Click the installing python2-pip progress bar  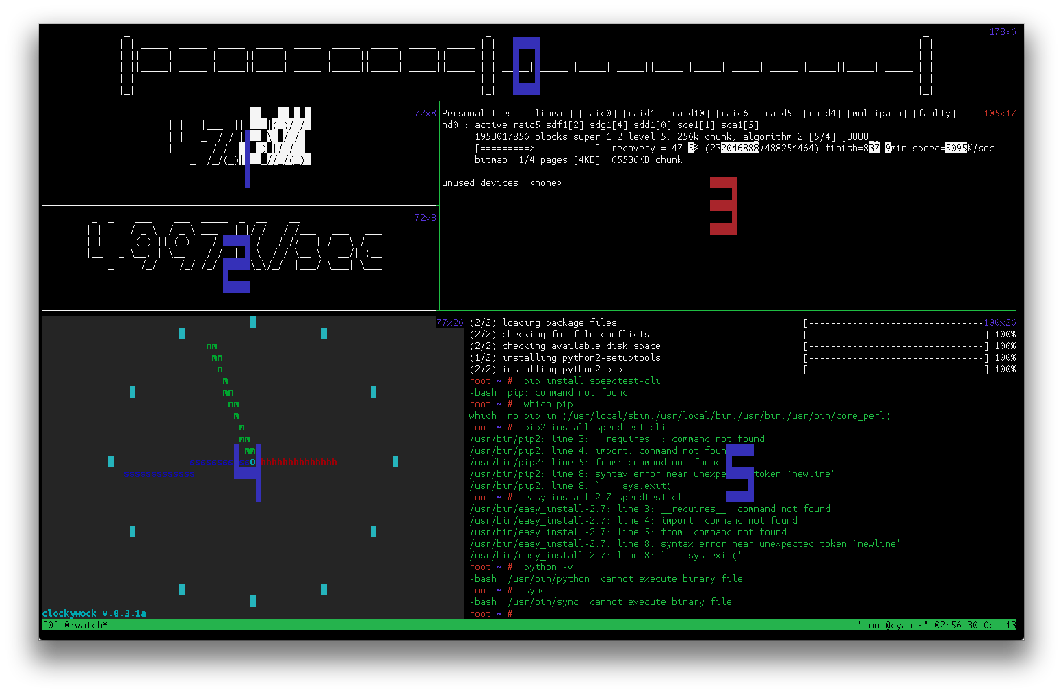point(896,370)
